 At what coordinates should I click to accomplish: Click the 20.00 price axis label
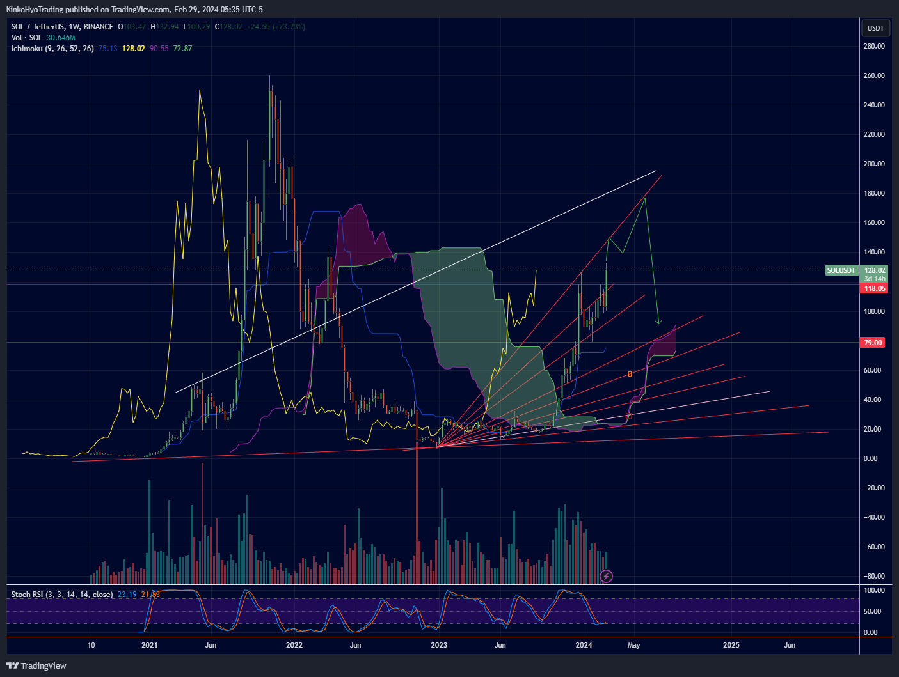pyautogui.click(x=872, y=429)
